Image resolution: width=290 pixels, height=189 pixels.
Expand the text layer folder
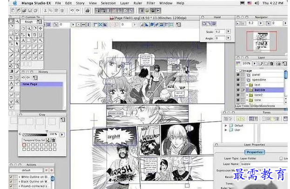point(247,85)
